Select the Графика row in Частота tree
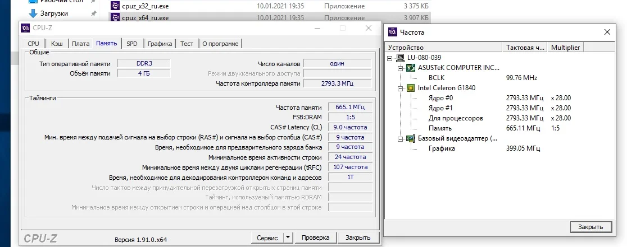The width and height of the screenshot is (627, 247). 442,148
